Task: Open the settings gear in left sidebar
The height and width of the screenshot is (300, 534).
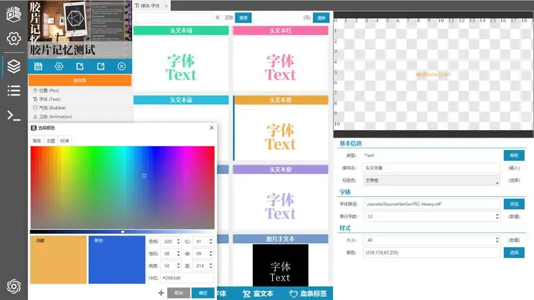Action: pos(13,39)
